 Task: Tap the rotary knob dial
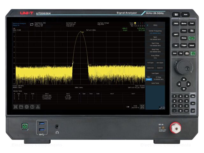click(184, 67)
